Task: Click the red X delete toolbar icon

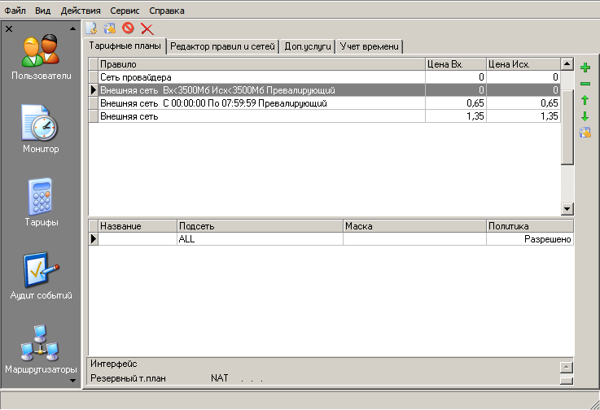Action: coord(147,28)
